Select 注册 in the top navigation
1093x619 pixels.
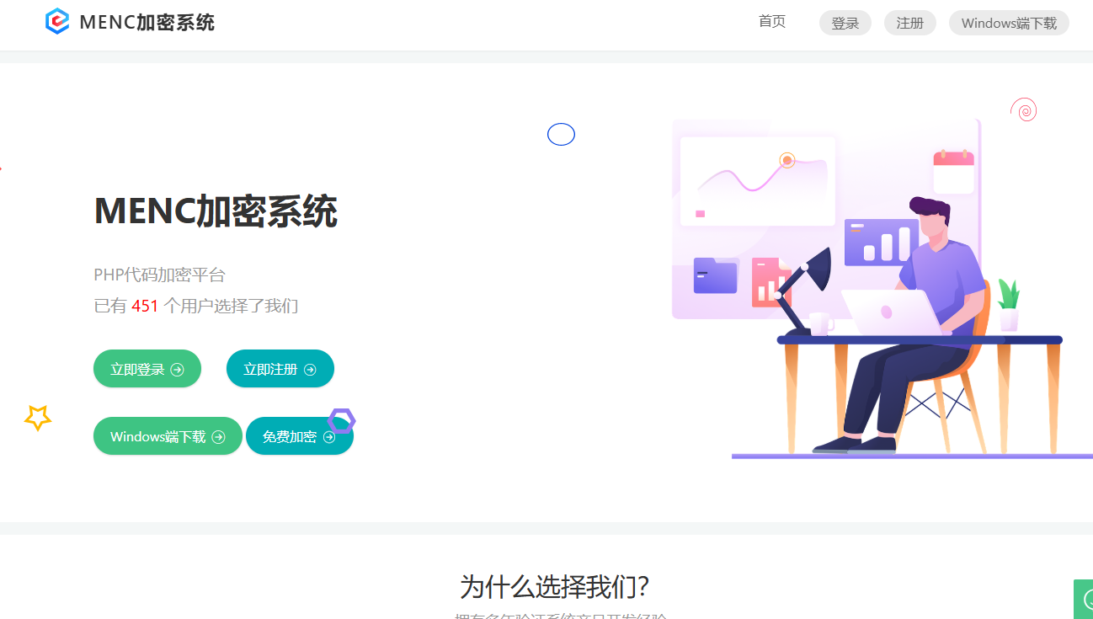(x=910, y=23)
